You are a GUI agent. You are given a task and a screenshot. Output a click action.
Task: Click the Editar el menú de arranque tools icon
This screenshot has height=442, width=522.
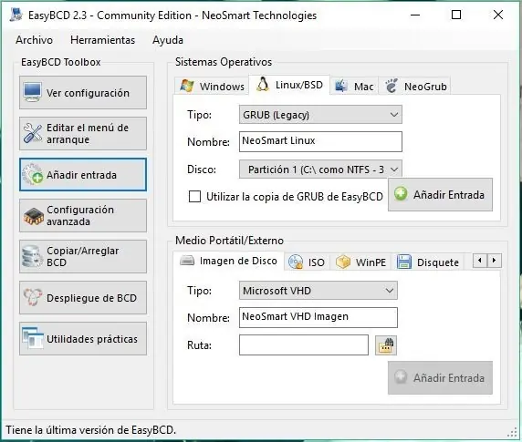[x=33, y=133]
